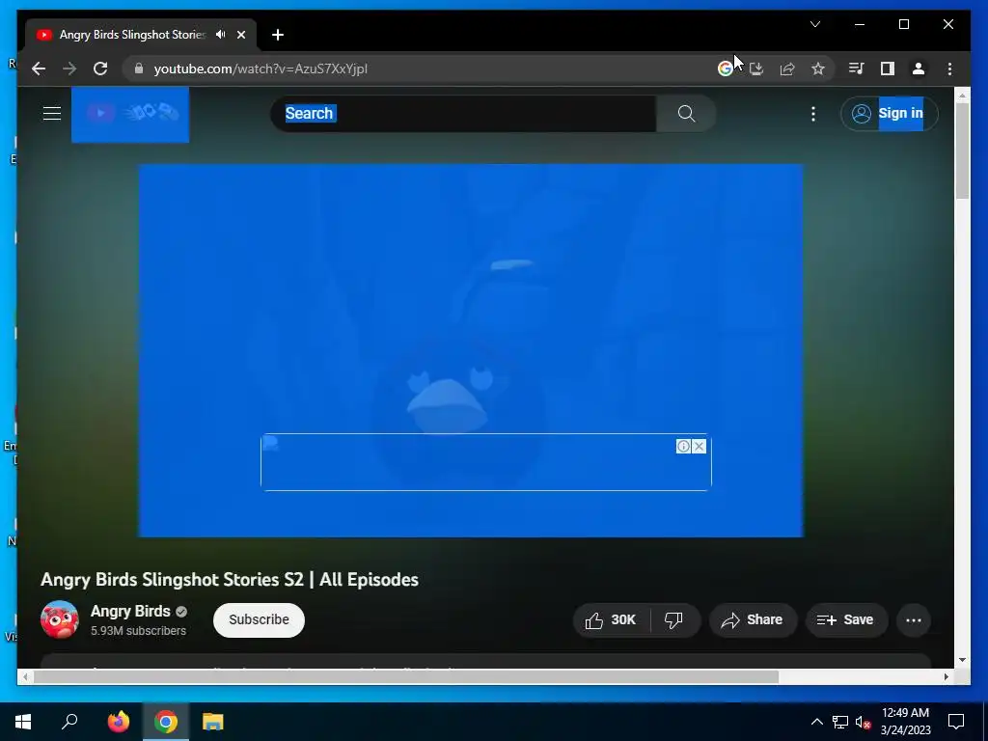
Task: Open a new browser tab
Action: tap(278, 35)
